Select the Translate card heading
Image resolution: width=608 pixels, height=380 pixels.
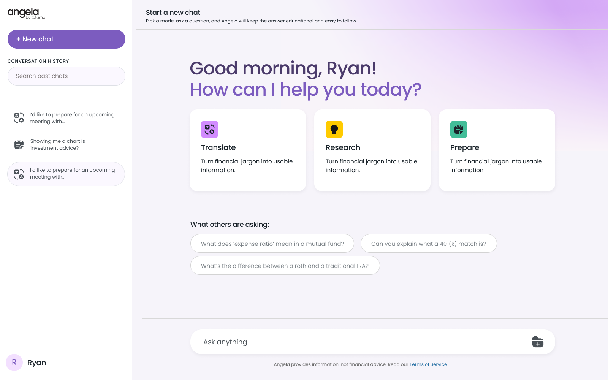point(218,147)
